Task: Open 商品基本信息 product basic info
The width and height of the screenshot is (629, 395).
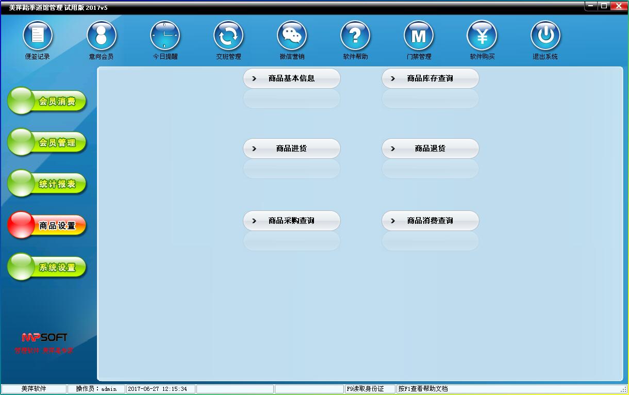Action: click(x=291, y=78)
